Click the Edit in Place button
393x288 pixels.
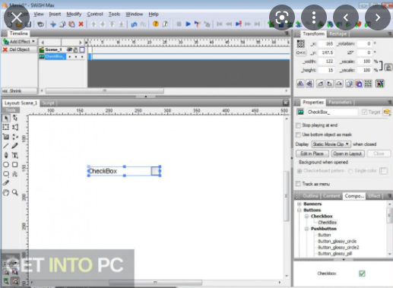point(312,153)
